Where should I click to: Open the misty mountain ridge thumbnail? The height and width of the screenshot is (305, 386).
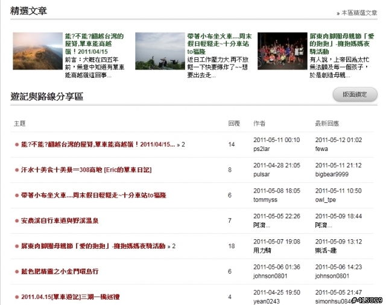[x=37, y=51]
